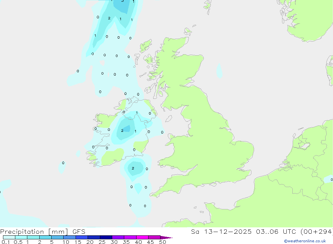Image resolution: width=333 pixels, height=244 pixels.
Task: Select the legend swatch between 20 and 25
Action: (x=94, y=237)
